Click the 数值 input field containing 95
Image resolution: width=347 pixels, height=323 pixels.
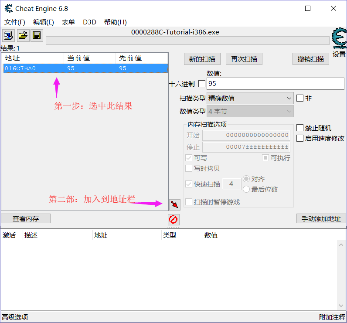(x=276, y=84)
